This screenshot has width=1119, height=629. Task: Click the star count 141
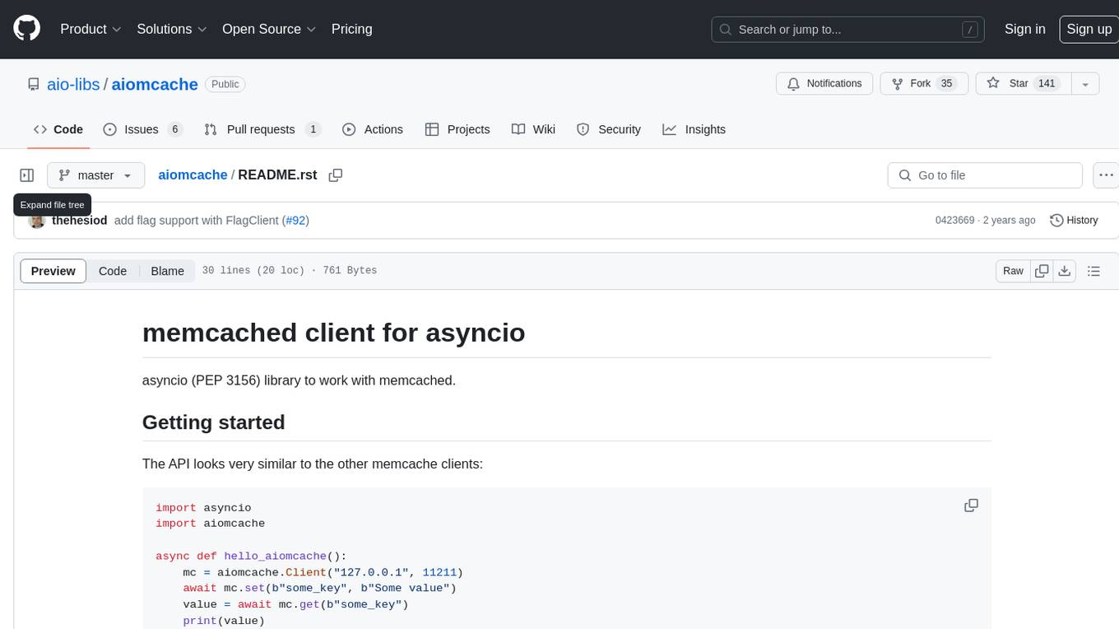(1047, 83)
